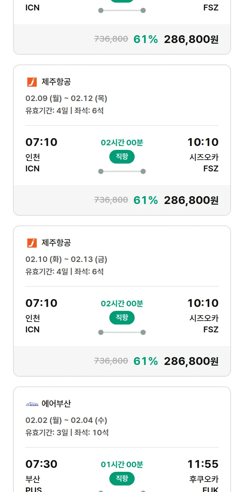244x492 pixels.
Task: Open 02.02 (월) ~ 02.04 (수) Air Busan flight
Action: [x=66, y=420]
